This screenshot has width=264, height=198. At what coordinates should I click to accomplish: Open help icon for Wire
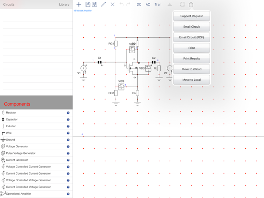pyautogui.click(x=68, y=133)
